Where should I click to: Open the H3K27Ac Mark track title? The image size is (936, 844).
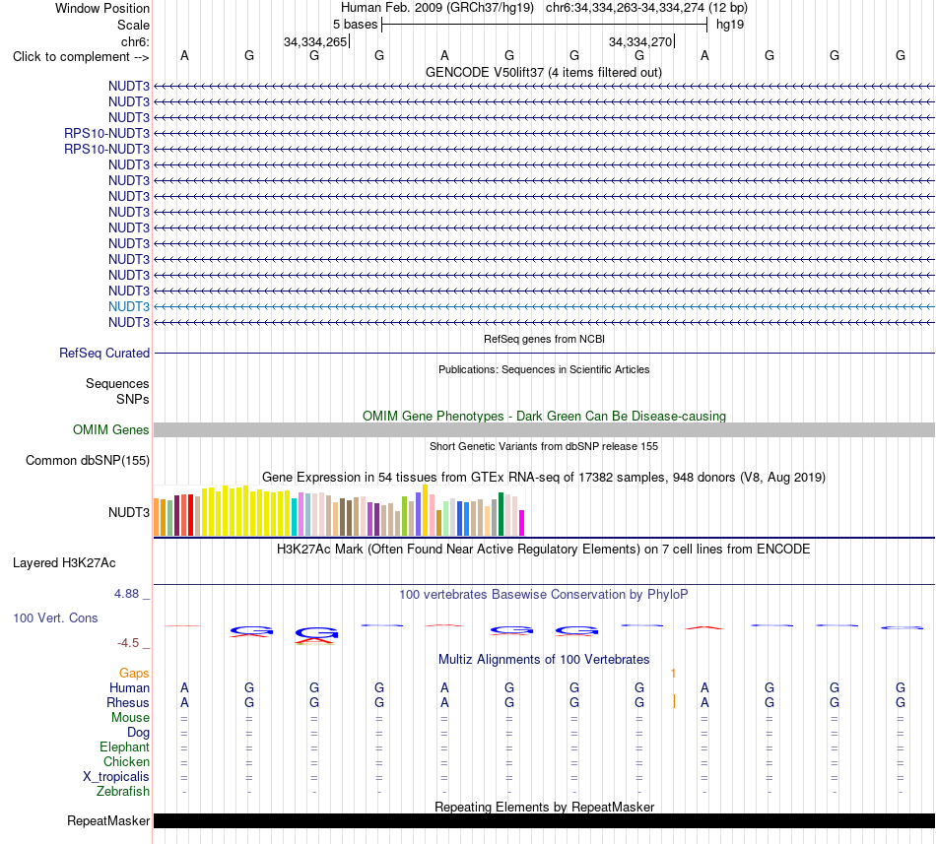544,550
